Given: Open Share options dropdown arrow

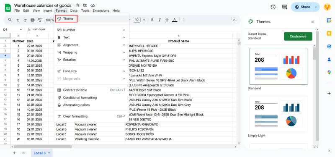Looking at the screenshot, I should coord(316,7).
